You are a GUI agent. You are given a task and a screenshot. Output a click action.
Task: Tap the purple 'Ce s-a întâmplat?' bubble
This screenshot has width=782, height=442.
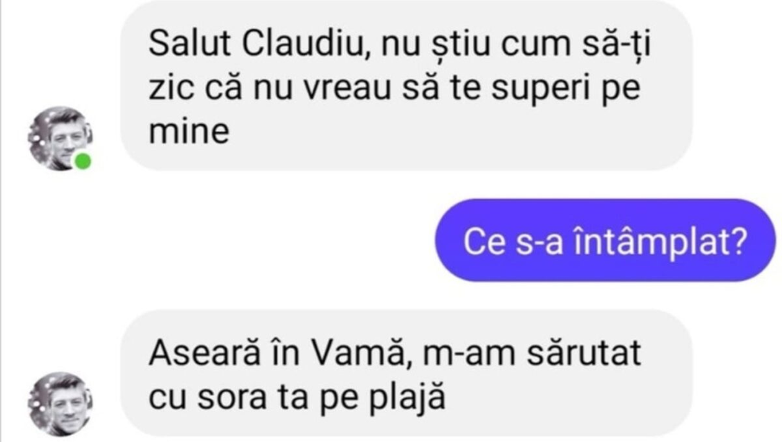(605, 240)
